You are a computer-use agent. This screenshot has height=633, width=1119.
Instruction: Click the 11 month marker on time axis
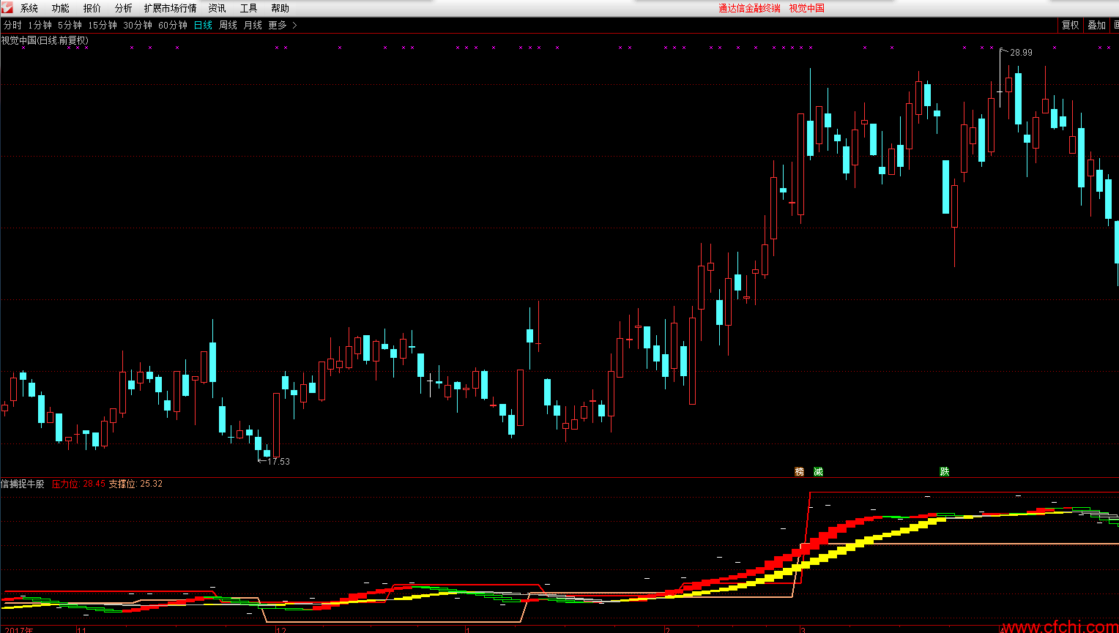click(x=82, y=629)
